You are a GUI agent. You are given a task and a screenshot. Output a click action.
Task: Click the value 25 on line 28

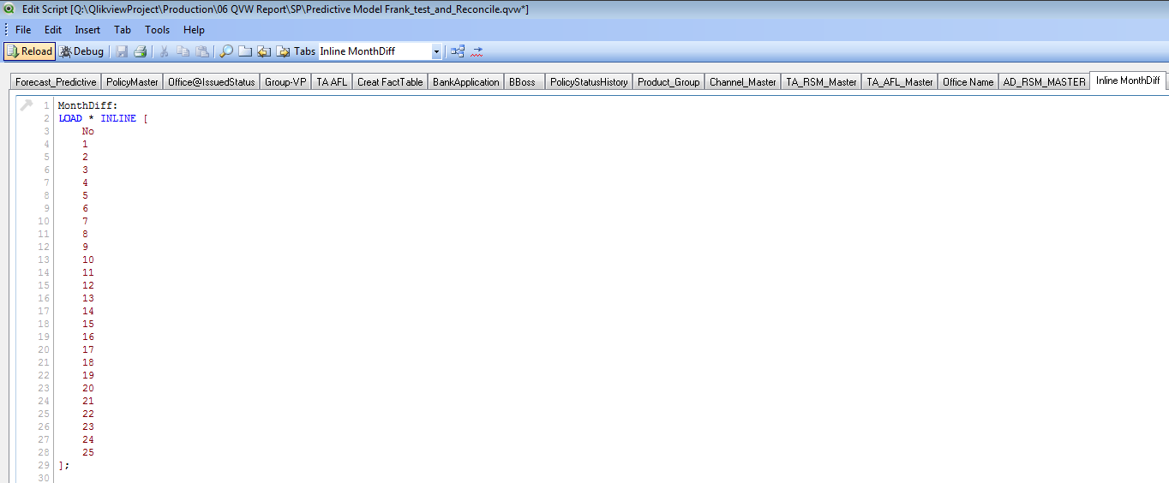[x=88, y=452]
